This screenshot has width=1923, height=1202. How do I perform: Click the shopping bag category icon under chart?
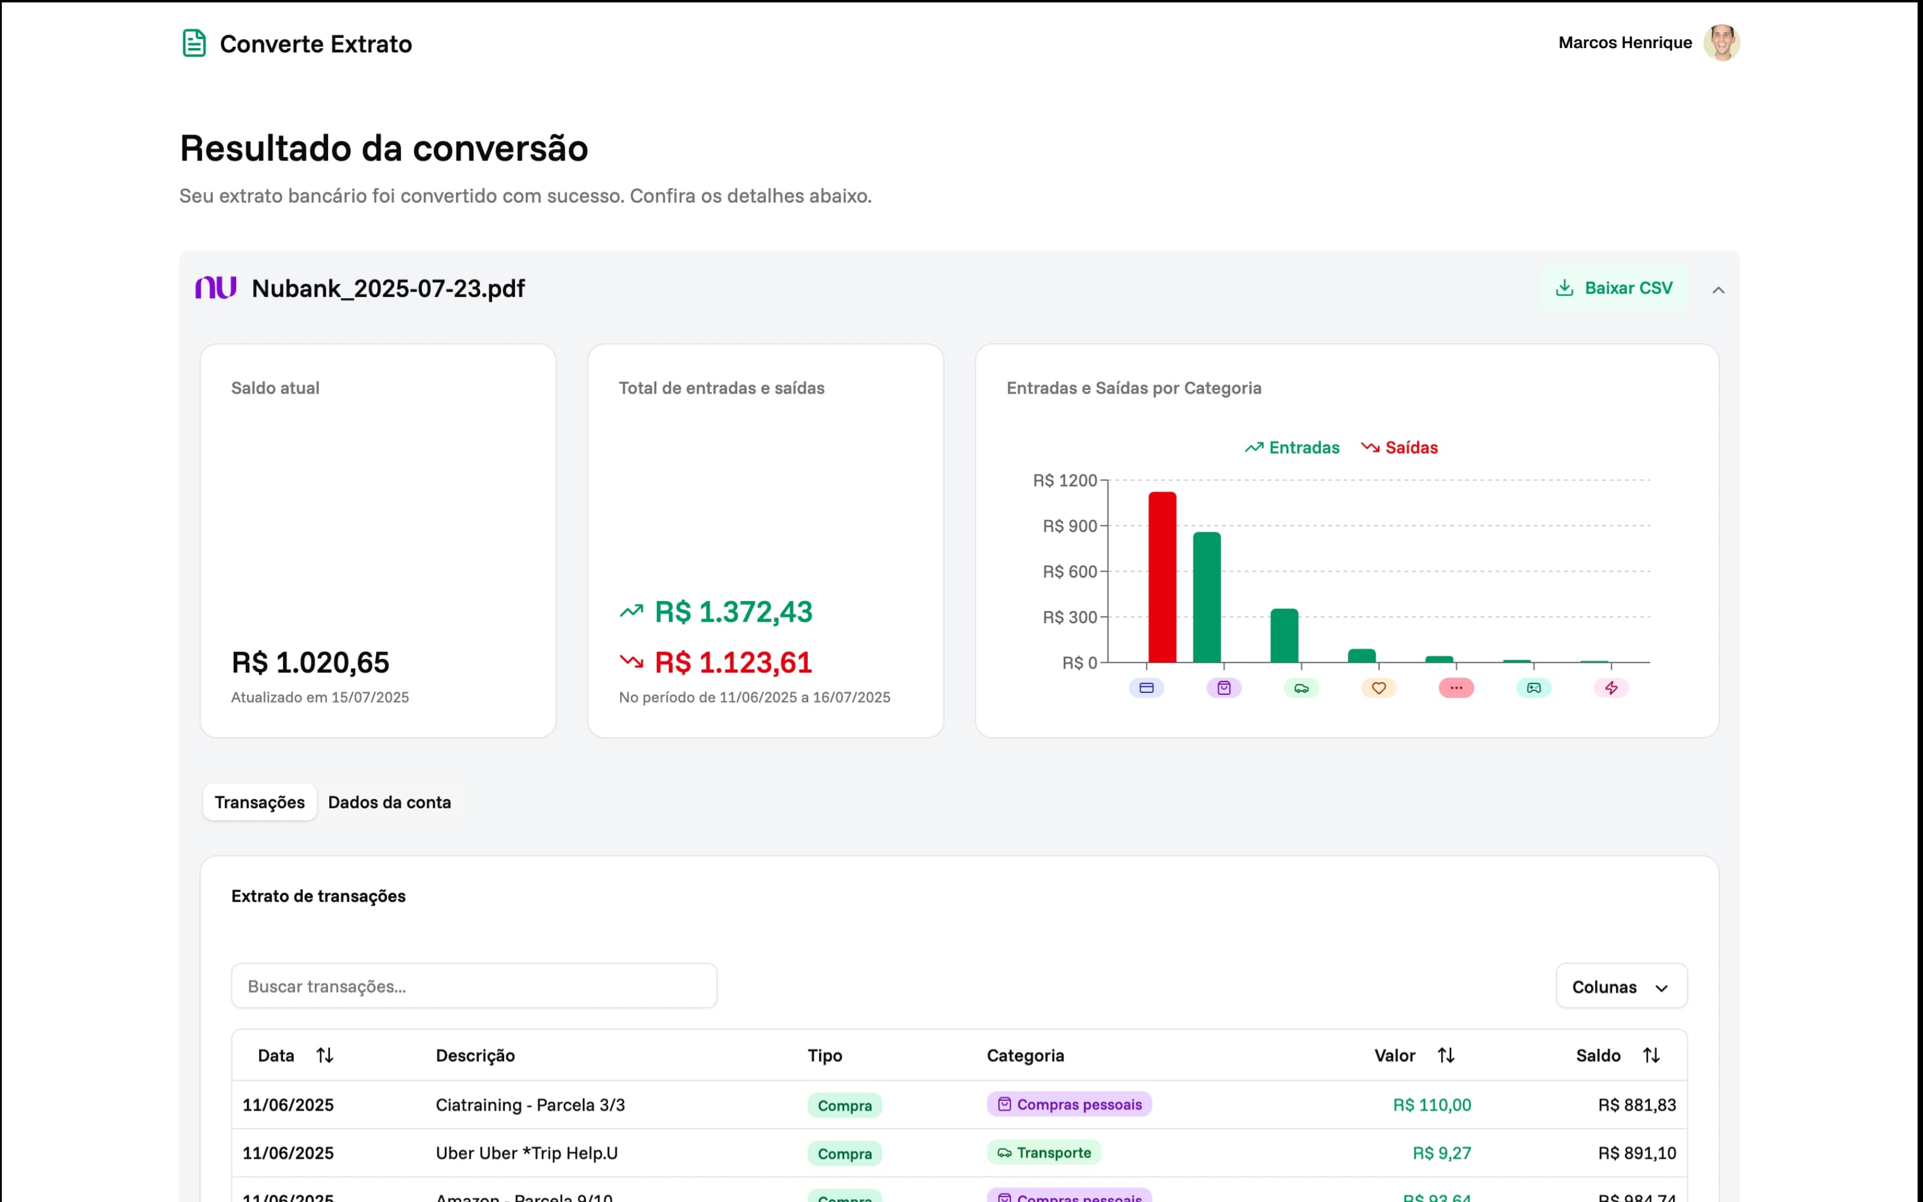[x=1224, y=688]
